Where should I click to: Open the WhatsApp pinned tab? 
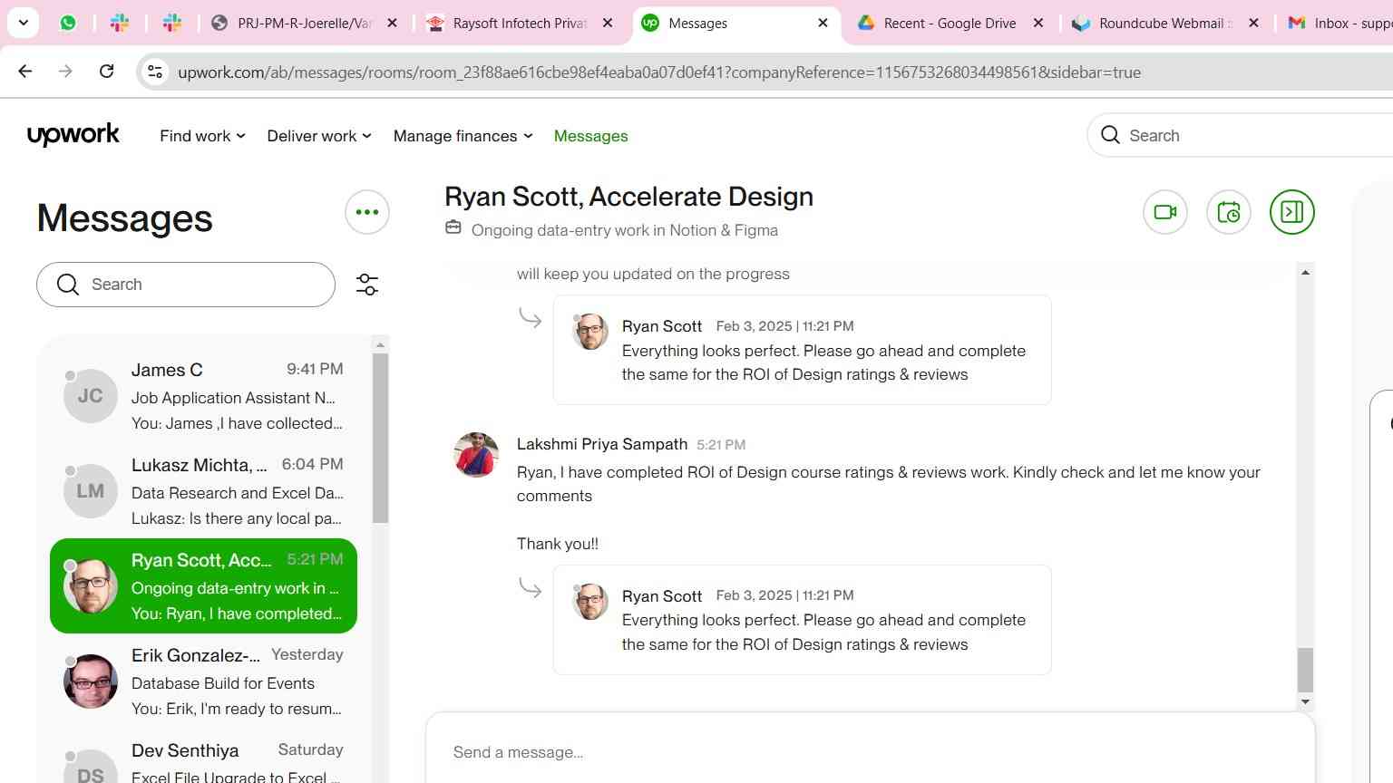68,23
